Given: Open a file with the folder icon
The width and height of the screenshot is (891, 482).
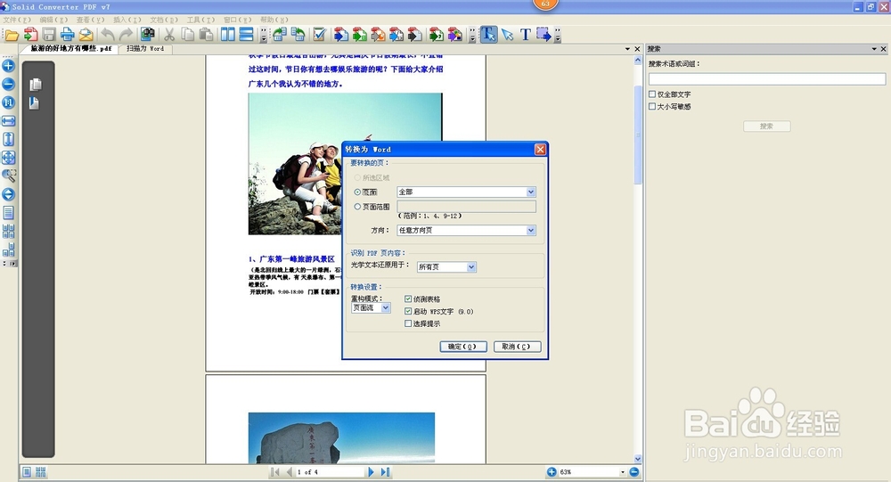Looking at the screenshot, I should click(12, 36).
